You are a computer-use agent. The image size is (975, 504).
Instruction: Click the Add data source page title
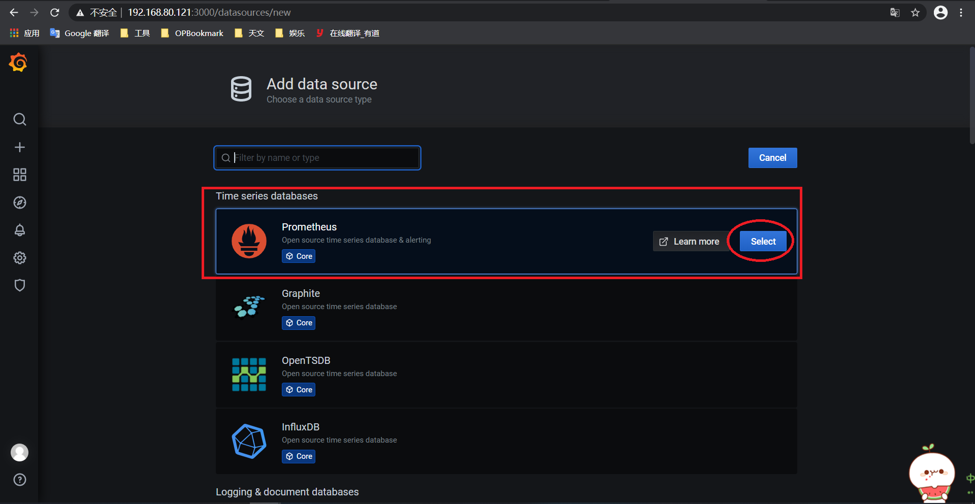click(322, 84)
